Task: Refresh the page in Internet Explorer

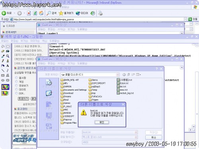Action: click(35, 13)
